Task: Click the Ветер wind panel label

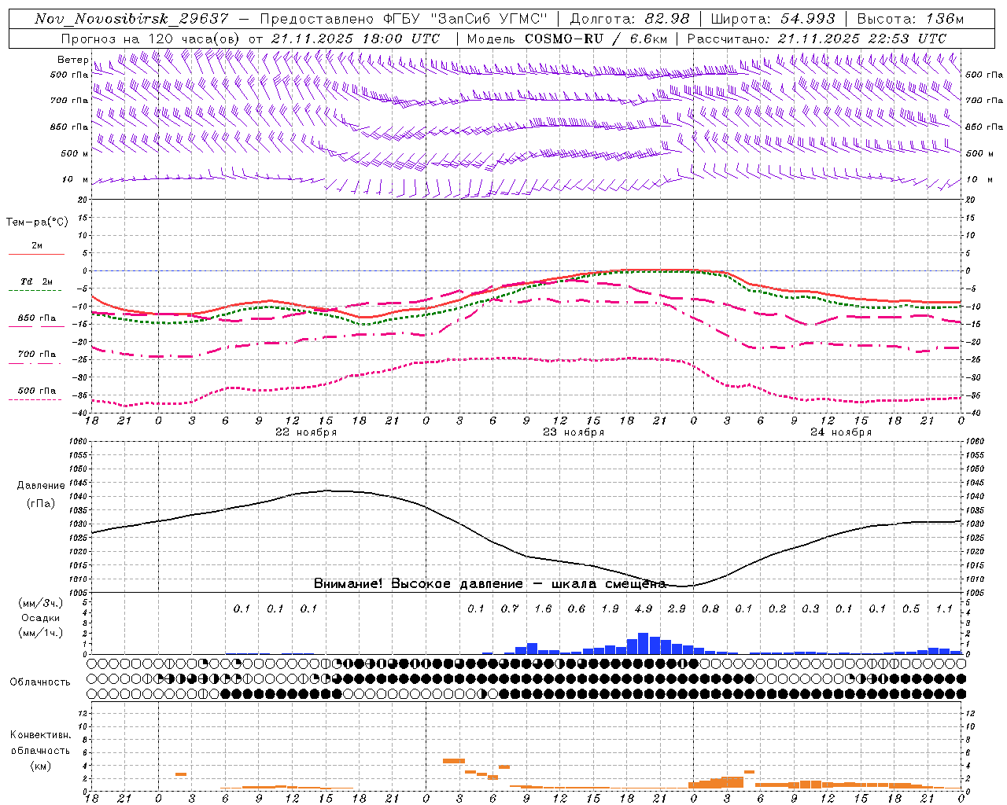Action: pyautogui.click(x=73, y=60)
